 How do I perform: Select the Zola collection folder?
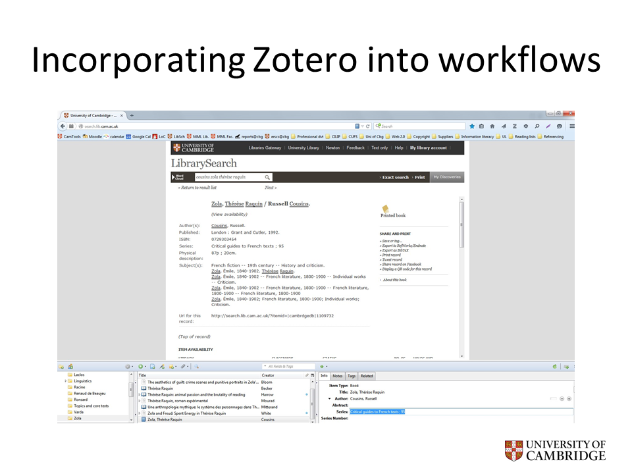(x=78, y=418)
